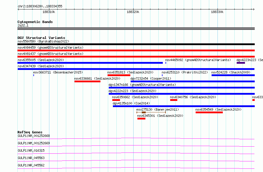Open the GULP1|NR_045563 transcript label
263x172 pixels.
[31, 158]
